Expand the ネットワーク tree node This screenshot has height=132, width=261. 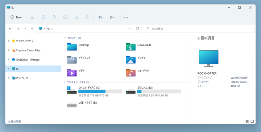pos(8,78)
